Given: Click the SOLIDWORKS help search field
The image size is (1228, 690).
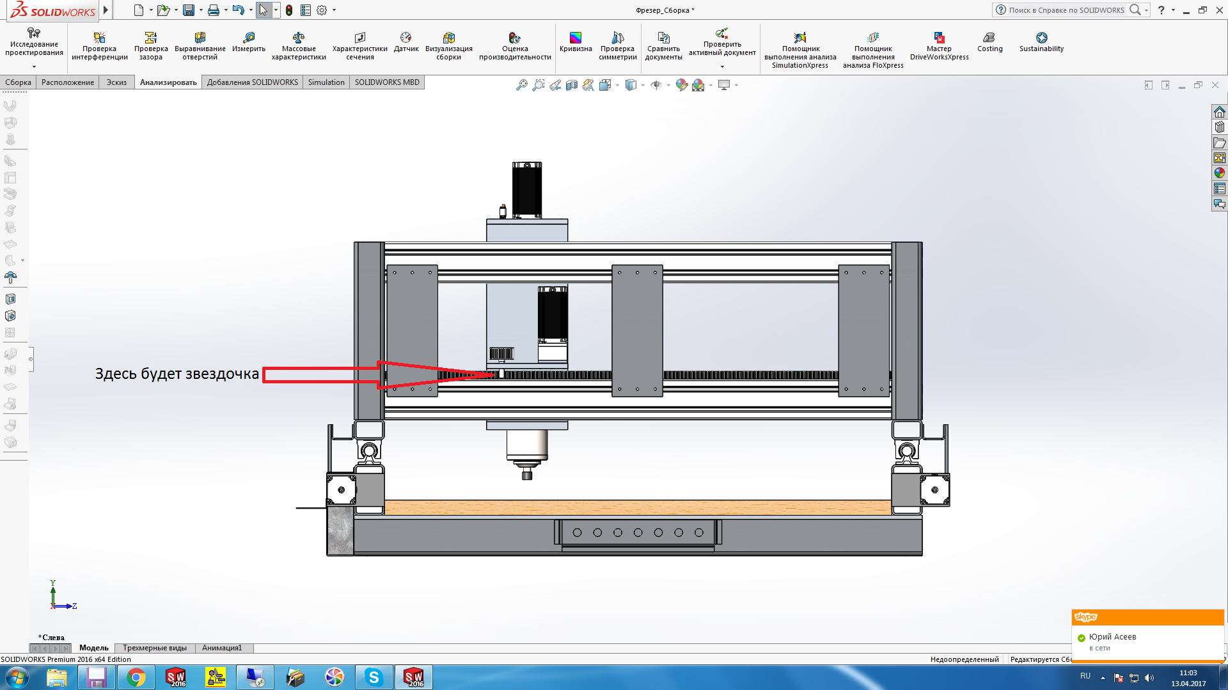Looking at the screenshot, I should tap(1066, 10).
